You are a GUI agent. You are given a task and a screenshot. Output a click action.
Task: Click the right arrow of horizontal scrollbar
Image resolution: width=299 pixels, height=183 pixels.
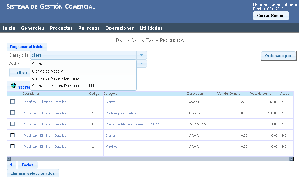pos(291,159)
